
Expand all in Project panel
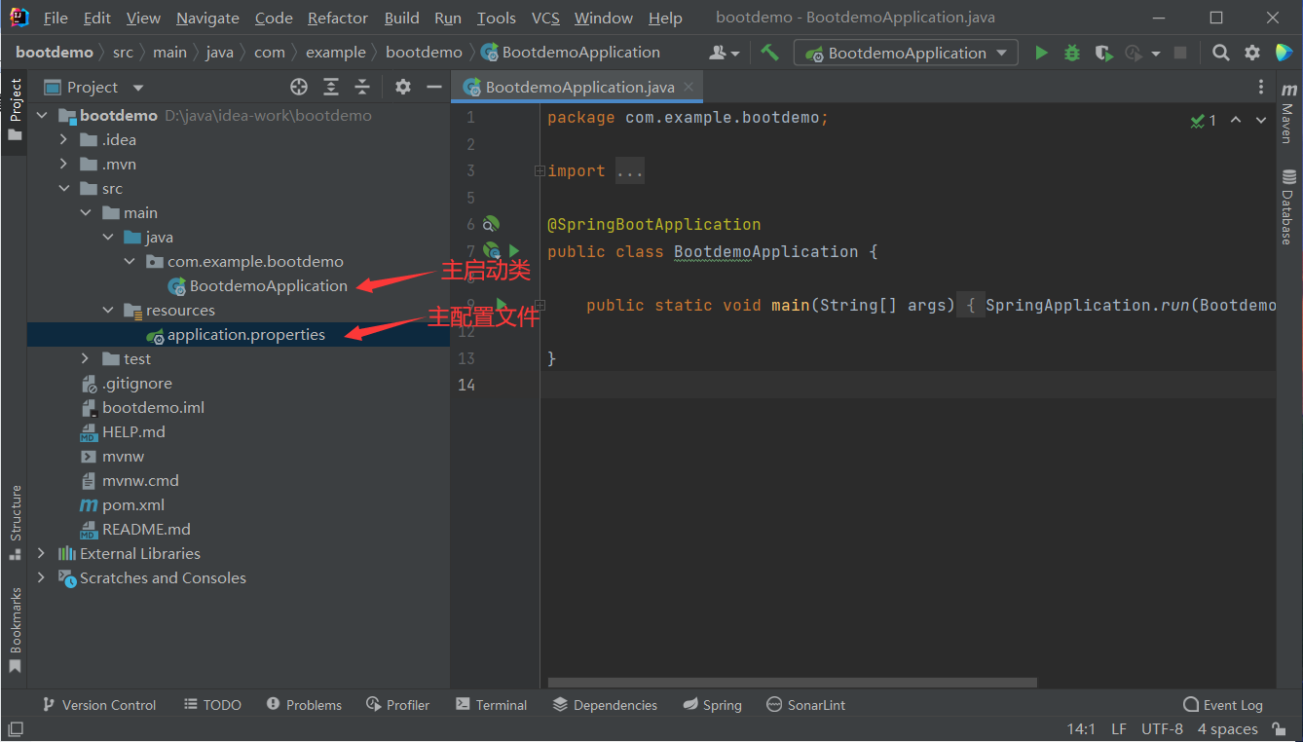pos(331,88)
